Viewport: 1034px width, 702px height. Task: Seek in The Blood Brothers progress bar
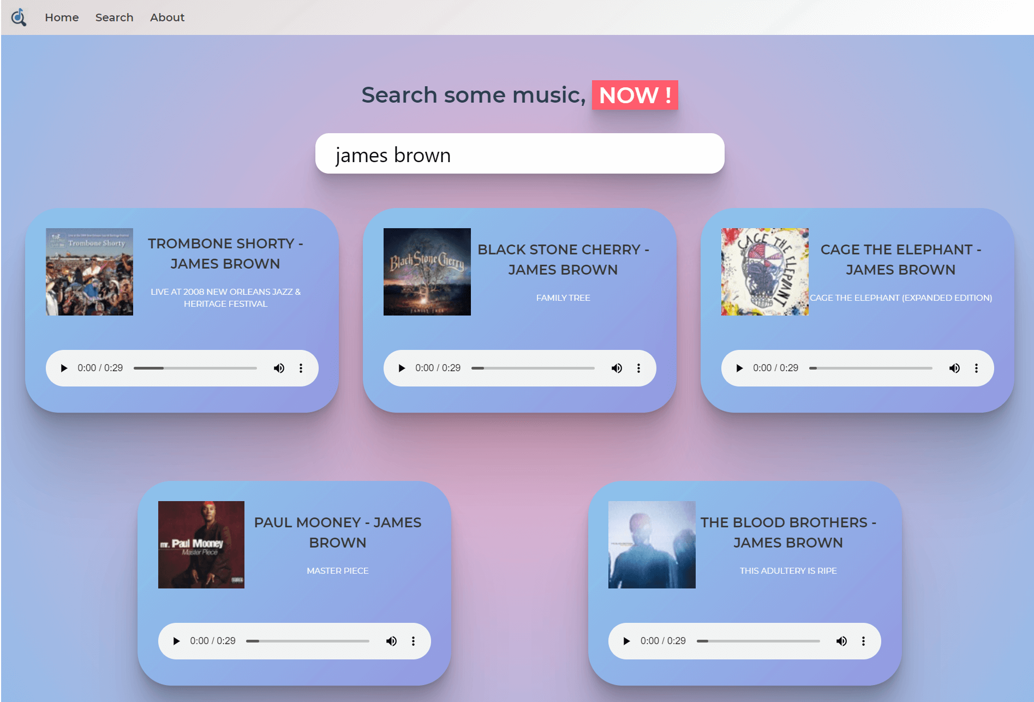click(x=758, y=641)
